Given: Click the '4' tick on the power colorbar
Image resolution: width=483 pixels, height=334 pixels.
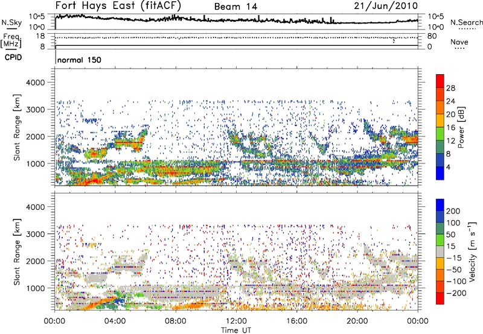Looking at the screenshot, I should click(448, 167).
